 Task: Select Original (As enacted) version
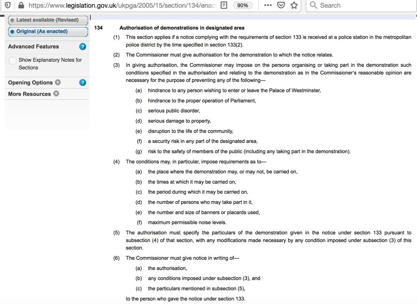point(48,31)
